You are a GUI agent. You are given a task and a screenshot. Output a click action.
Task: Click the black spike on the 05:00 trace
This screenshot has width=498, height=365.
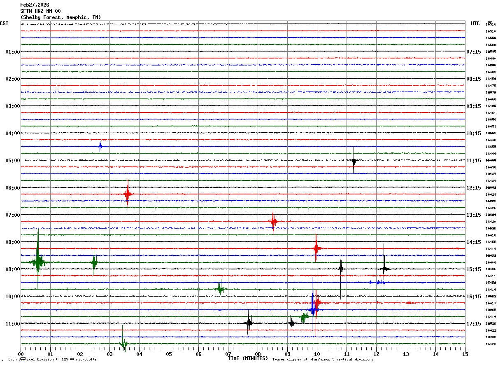pyautogui.click(x=354, y=160)
